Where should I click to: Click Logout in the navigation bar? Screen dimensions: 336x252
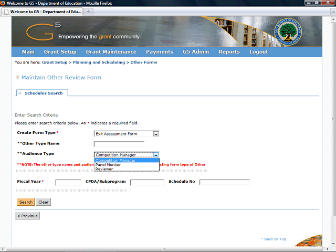259,52
